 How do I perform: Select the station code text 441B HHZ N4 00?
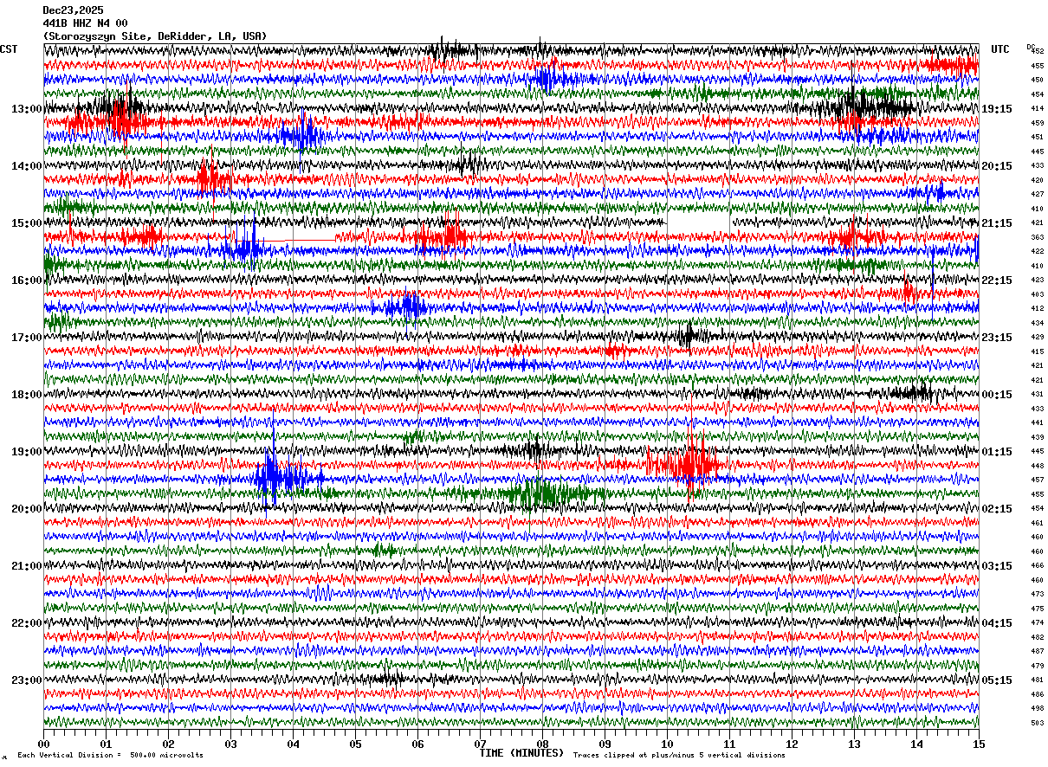tap(85, 23)
